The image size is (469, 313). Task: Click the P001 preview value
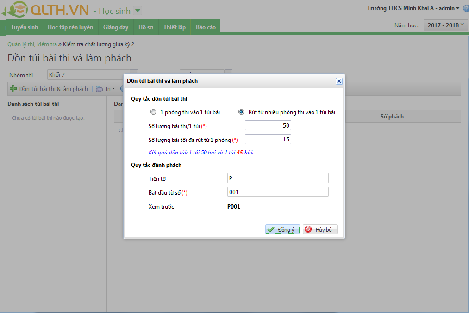point(234,206)
